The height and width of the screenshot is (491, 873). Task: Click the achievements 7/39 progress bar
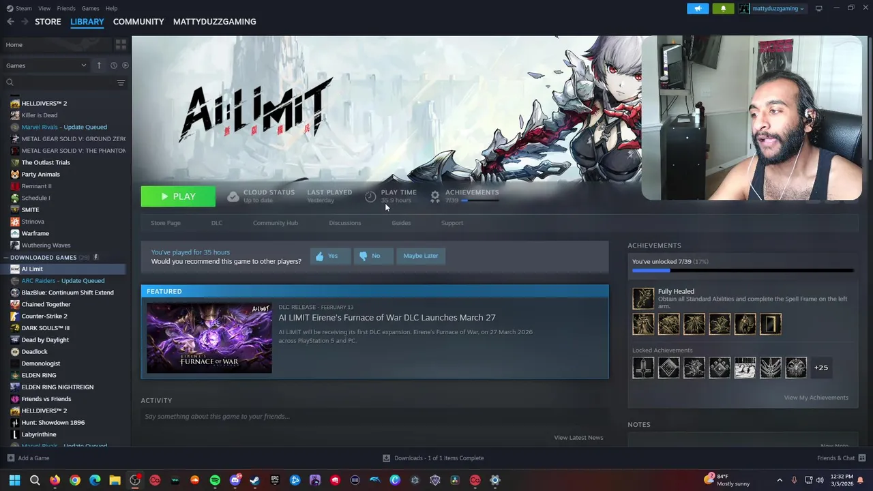tap(743, 271)
